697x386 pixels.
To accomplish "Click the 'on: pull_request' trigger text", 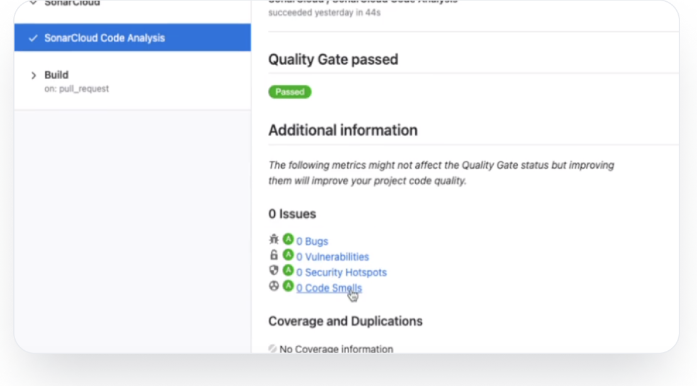I will click(x=77, y=89).
